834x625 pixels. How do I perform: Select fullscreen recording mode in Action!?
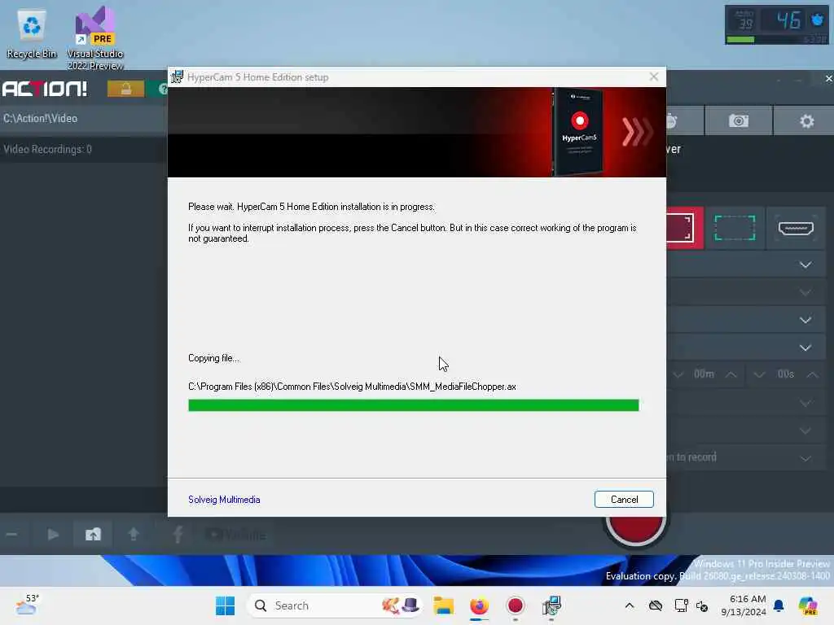tap(683, 228)
